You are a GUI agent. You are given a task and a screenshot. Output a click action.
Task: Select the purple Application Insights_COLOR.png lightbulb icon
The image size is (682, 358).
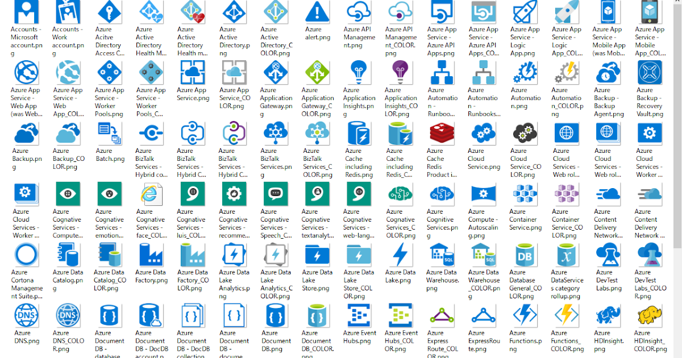point(401,72)
